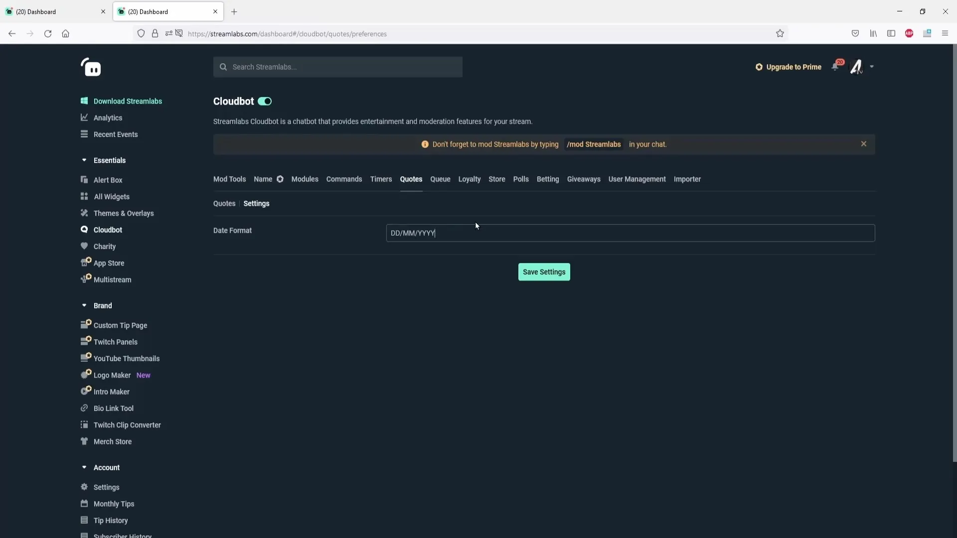
Task: Click the Save Settings button
Action: tap(544, 272)
